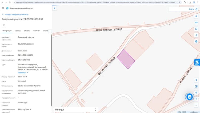200x113 pixels.
Task: Click the date 29.05.2020 value
Action: pyautogui.click(x=22, y=51)
